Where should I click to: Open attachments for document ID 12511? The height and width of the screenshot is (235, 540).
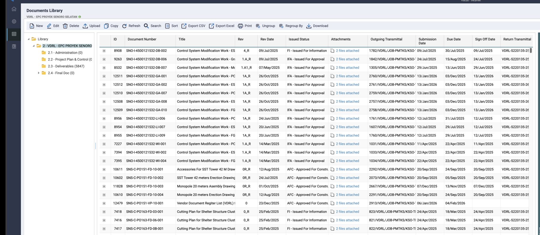(x=347, y=76)
